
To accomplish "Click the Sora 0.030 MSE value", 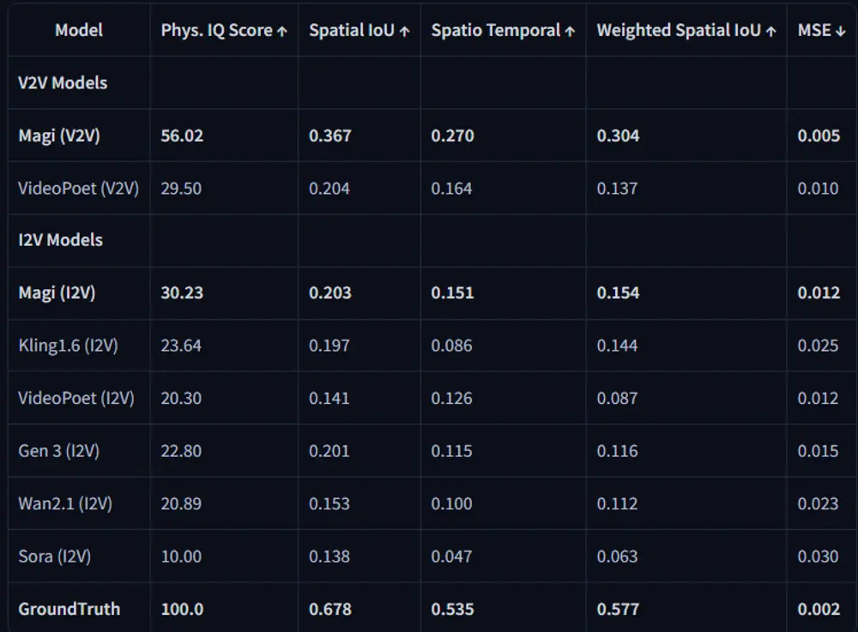I will click(818, 557).
